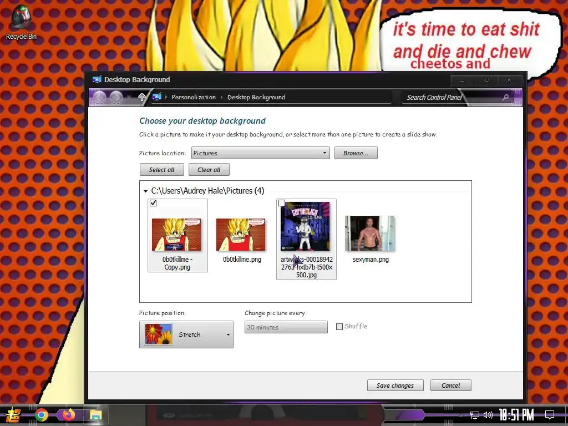Launch Google Chrome from the taskbar
Screen dimensions: 568x426
click(41, 415)
